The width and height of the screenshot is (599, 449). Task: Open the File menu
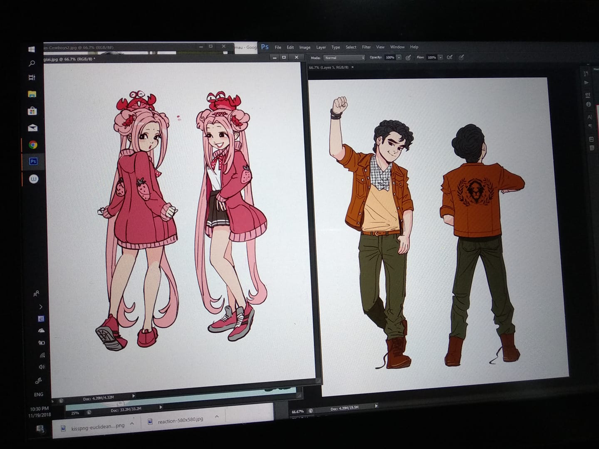pos(278,47)
